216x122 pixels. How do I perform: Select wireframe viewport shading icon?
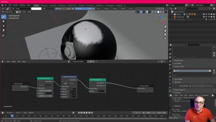click(156, 12)
